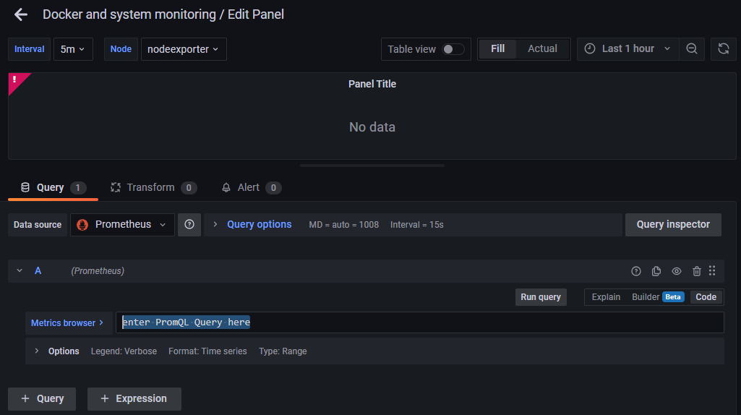Click the data source help icon
The image size is (741, 415).
(x=189, y=225)
